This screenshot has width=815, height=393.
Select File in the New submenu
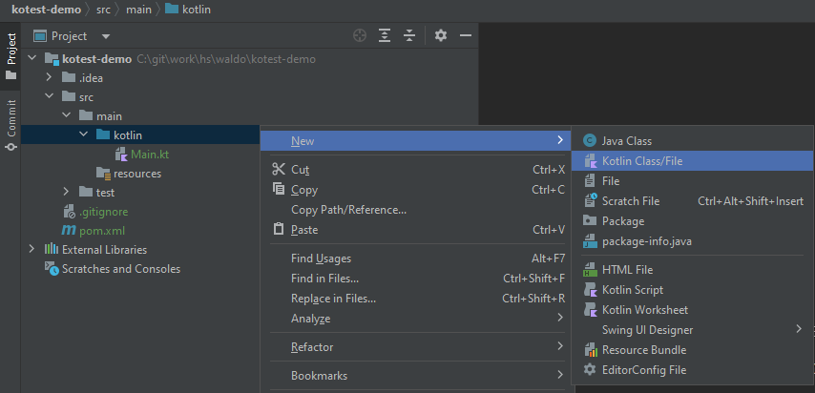click(x=692, y=181)
